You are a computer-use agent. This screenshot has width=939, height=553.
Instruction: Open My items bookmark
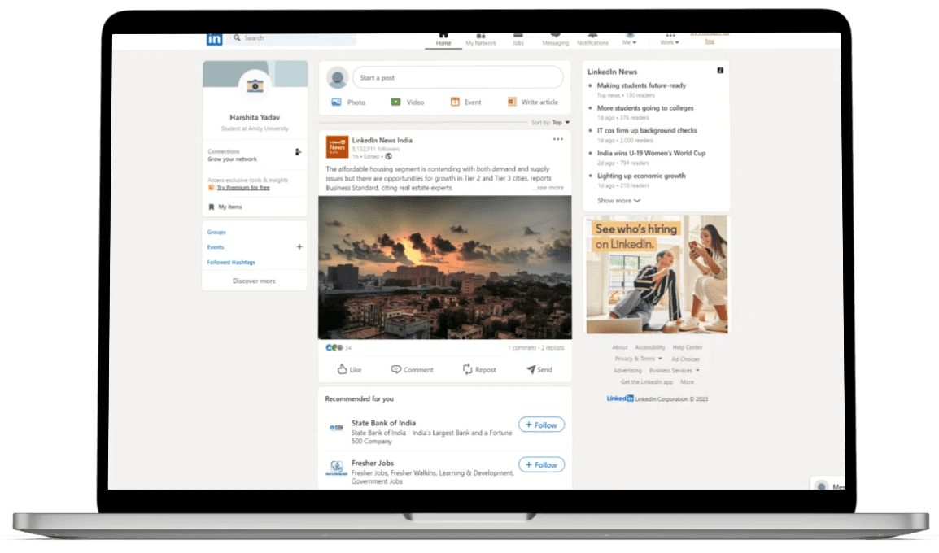point(225,207)
